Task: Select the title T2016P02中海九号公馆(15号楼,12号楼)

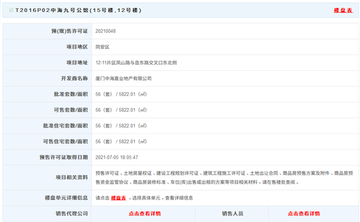Action: pyautogui.click(x=78, y=10)
